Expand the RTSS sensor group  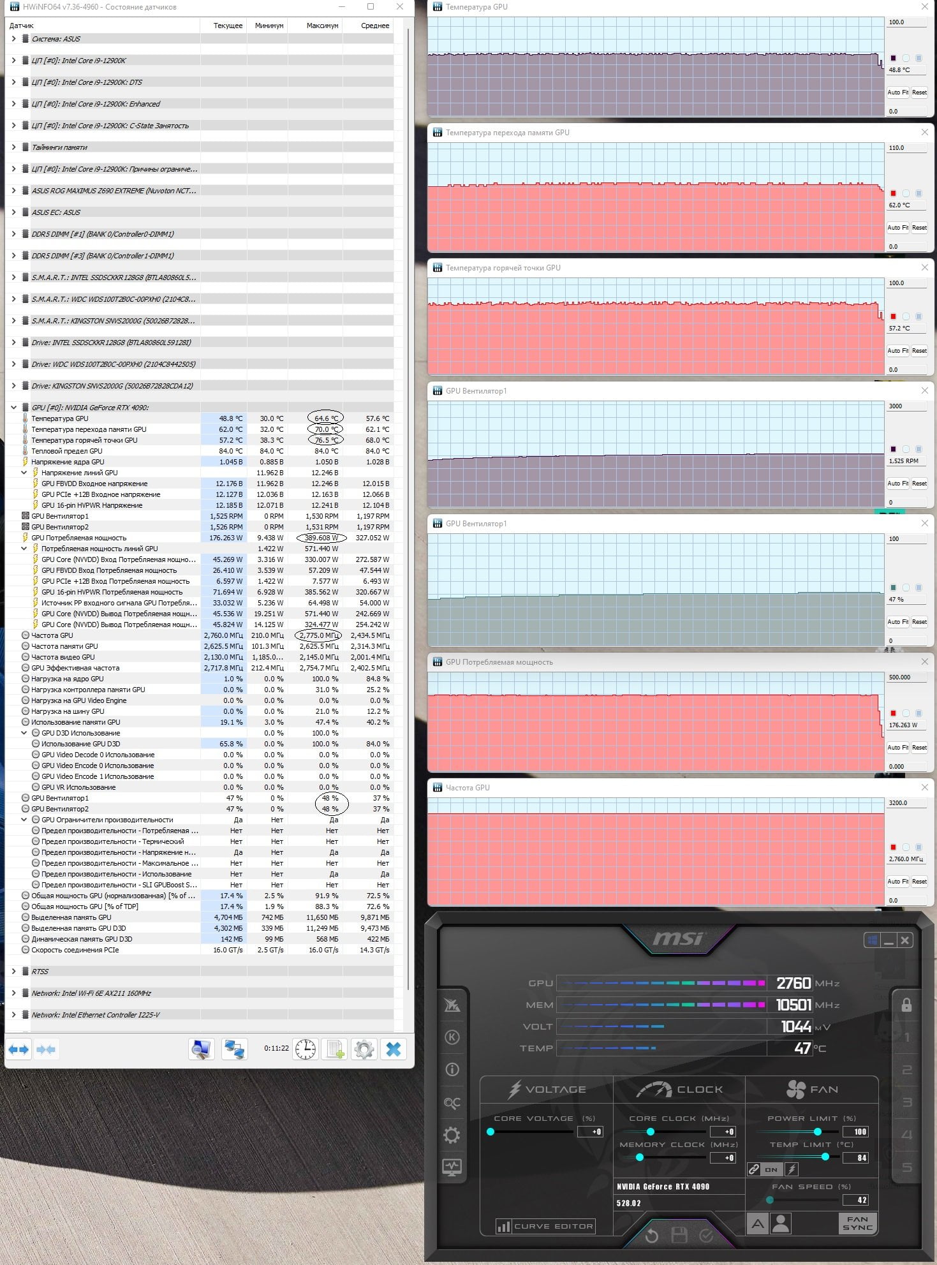[x=13, y=972]
